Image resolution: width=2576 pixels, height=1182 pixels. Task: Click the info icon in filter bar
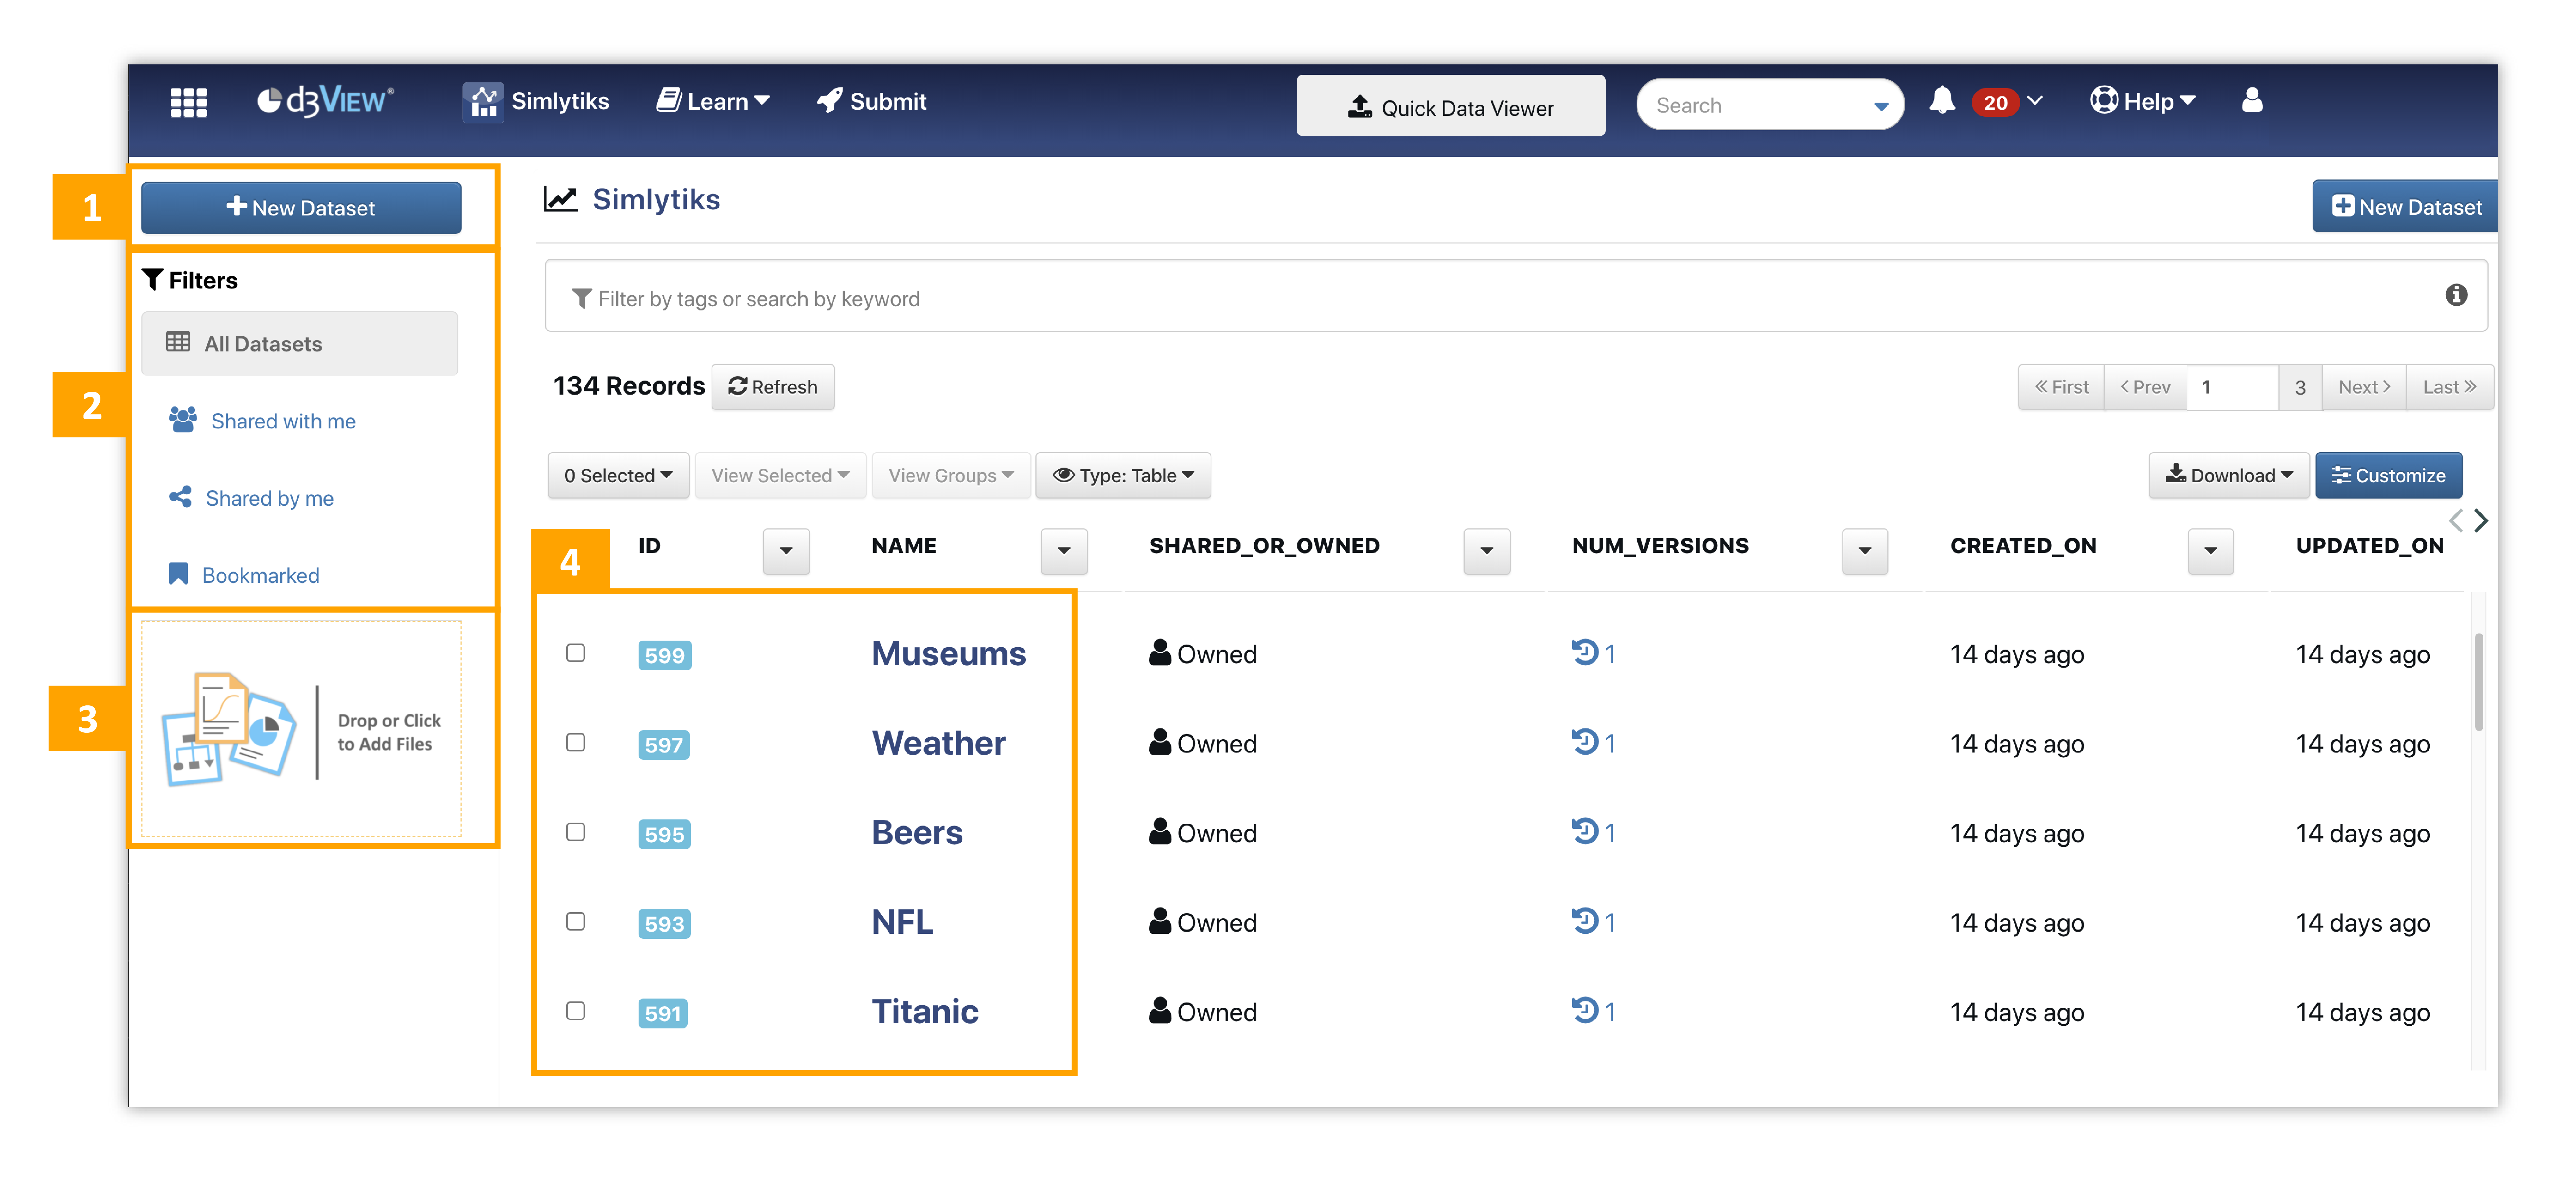(2456, 295)
